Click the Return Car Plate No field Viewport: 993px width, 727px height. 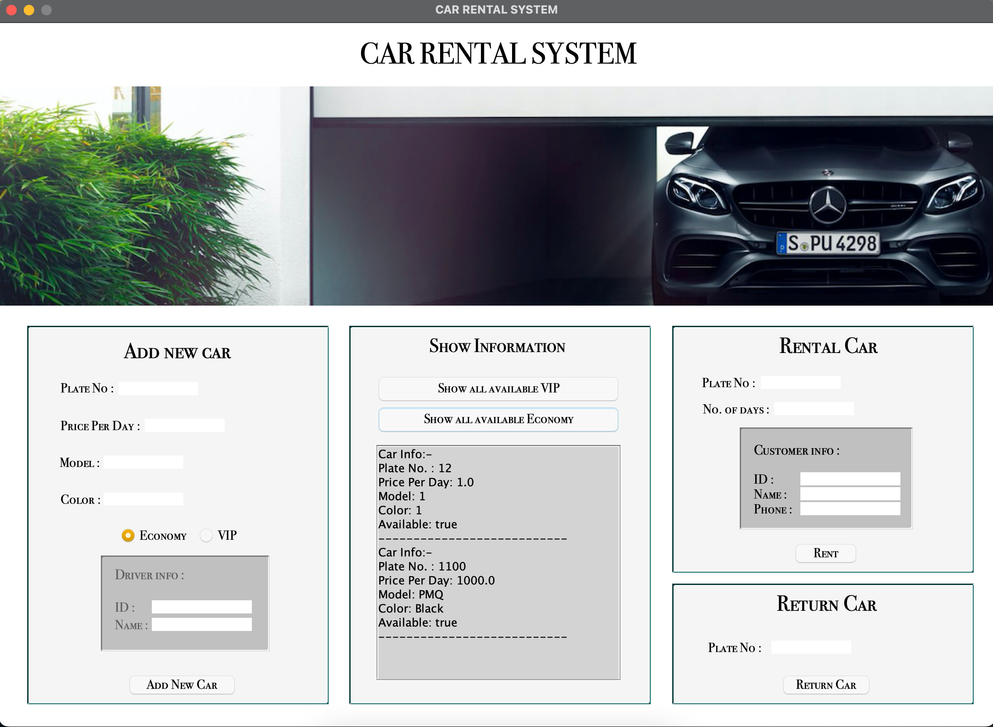(x=811, y=646)
